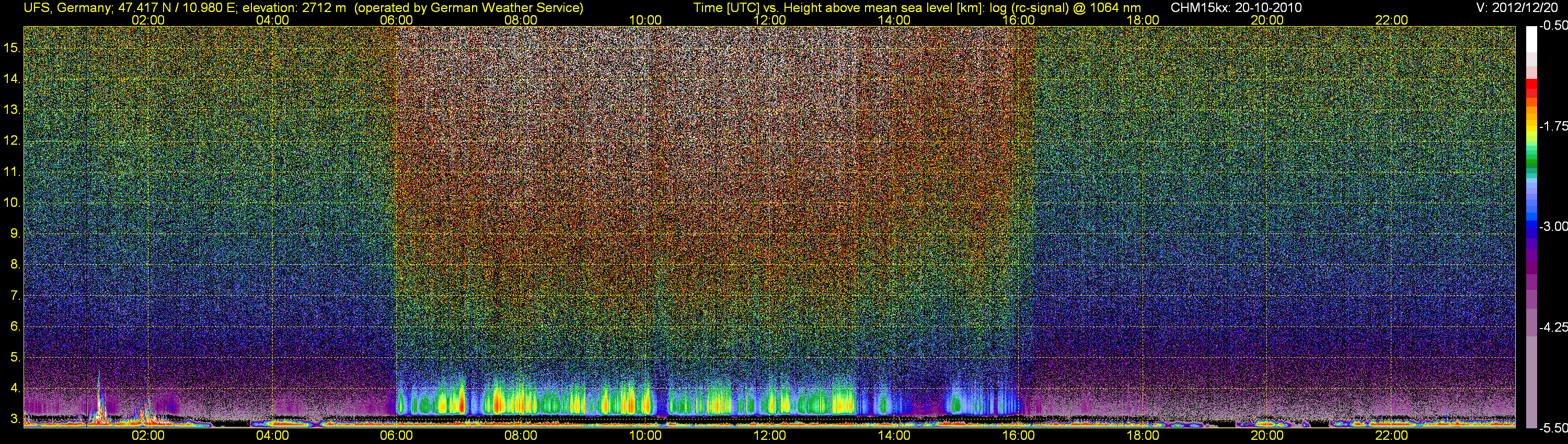The height and width of the screenshot is (444, 1568).
Task: Click the 12:00 label on the bottom time axis
Action: click(x=769, y=436)
